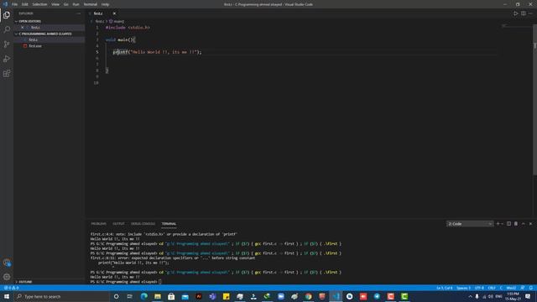
Task: Click Win32 configuration in status bar
Action: 511,288
